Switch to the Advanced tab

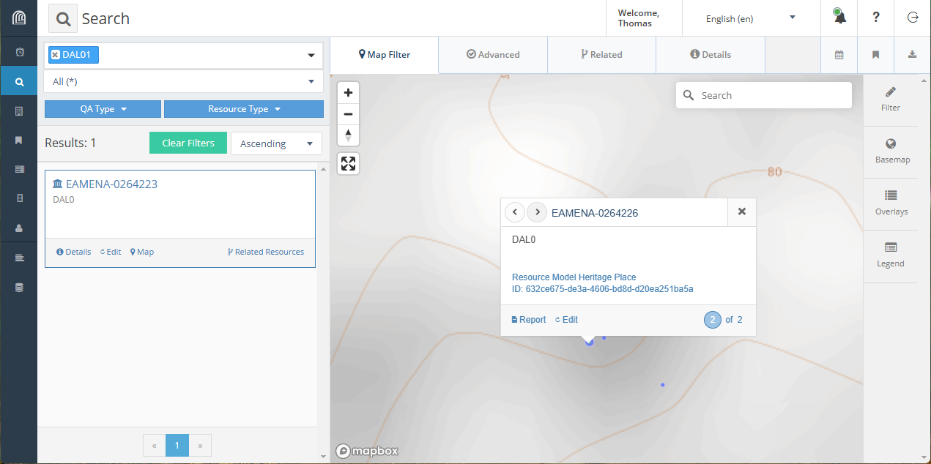pyautogui.click(x=493, y=55)
